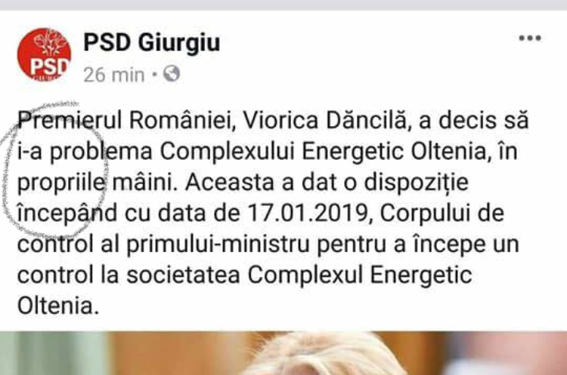Click the date 17.01.2019 in the post
This screenshot has width=567, height=375.
308,214
